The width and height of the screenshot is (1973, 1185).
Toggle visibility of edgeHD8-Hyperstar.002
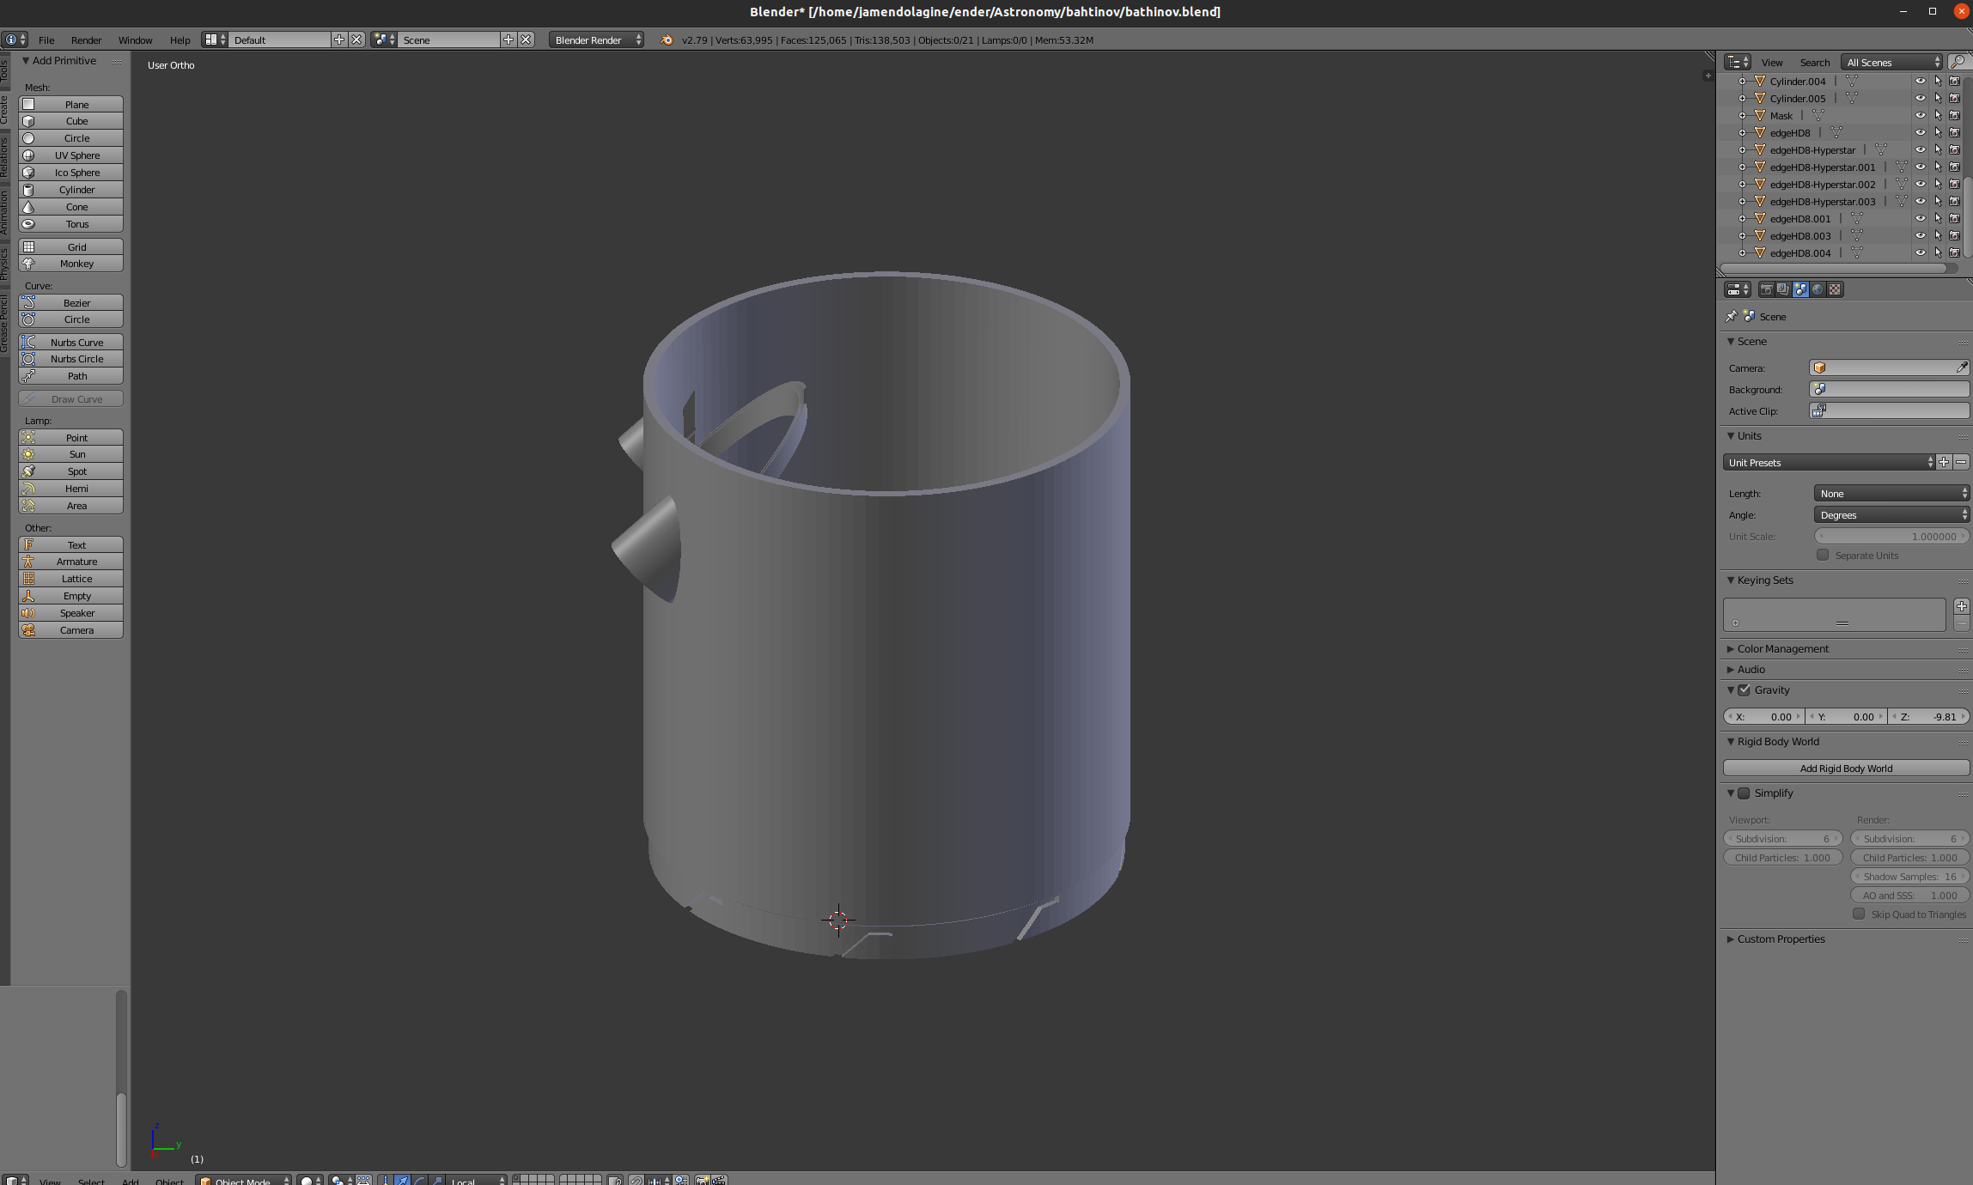[1920, 184]
